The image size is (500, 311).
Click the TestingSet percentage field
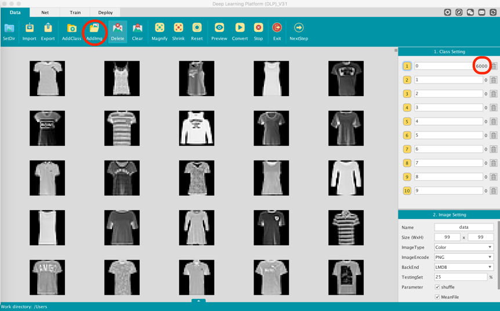(x=461, y=277)
